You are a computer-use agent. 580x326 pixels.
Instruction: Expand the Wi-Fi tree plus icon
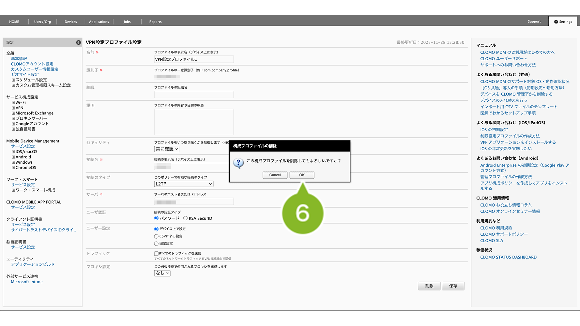point(13,103)
